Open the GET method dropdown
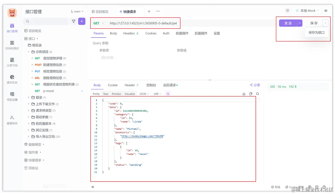 coord(99,23)
